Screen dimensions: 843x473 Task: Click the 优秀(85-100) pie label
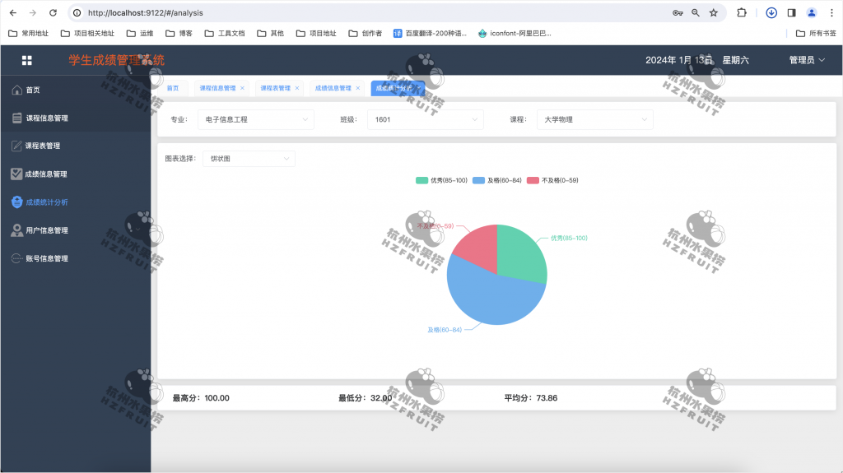pos(569,238)
